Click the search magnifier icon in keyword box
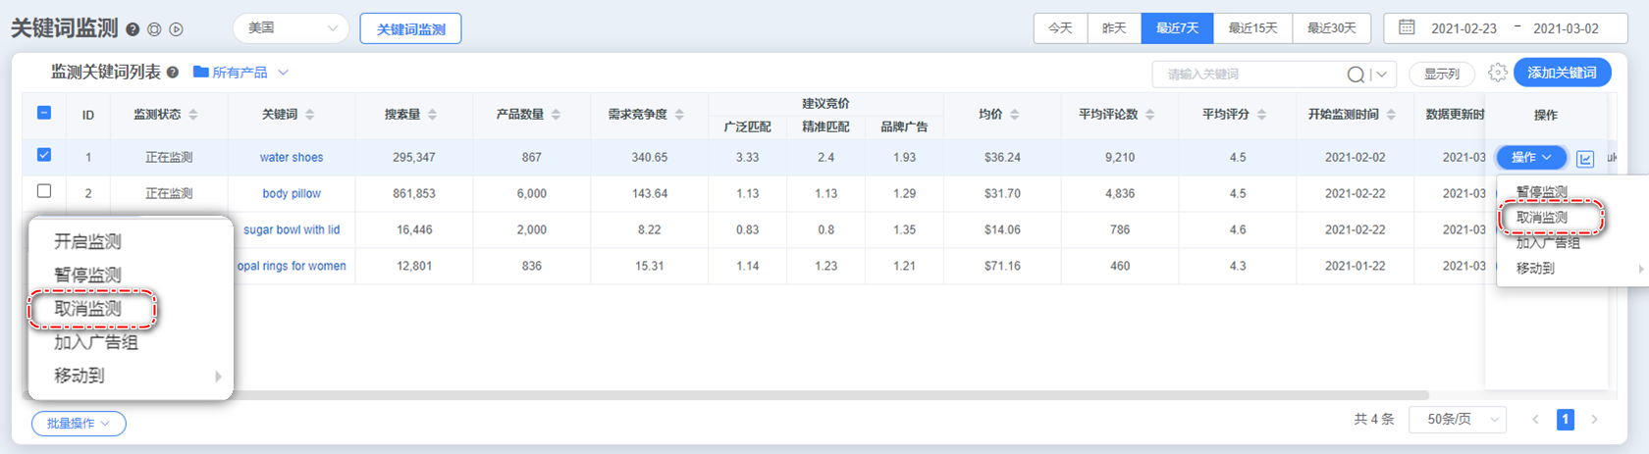The width and height of the screenshot is (1649, 454). pyautogui.click(x=1356, y=75)
